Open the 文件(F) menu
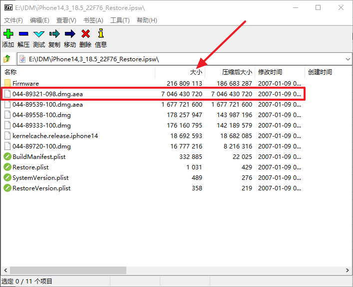 pyautogui.click(x=13, y=20)
